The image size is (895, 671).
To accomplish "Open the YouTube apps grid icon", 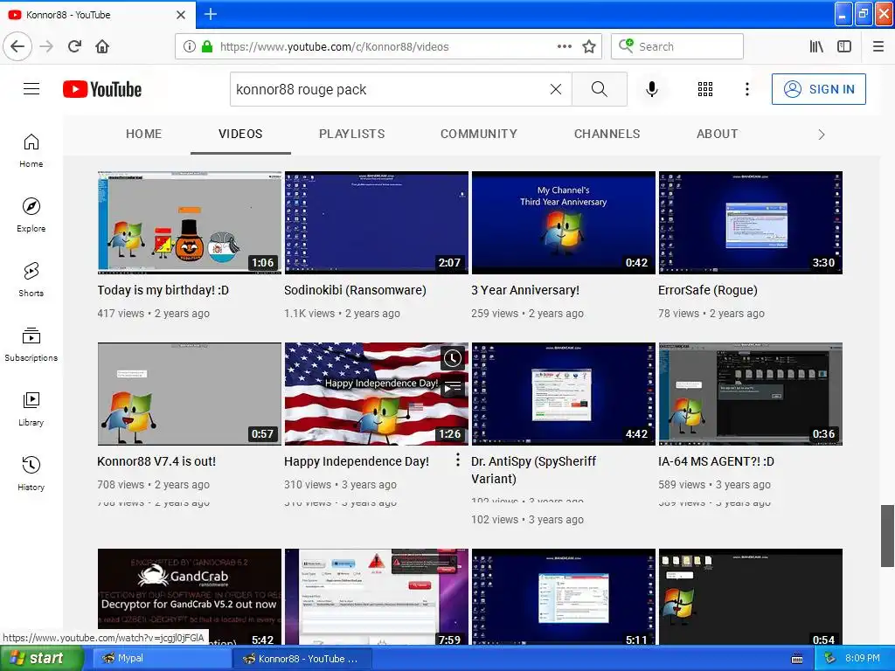I will coord(705,89).
